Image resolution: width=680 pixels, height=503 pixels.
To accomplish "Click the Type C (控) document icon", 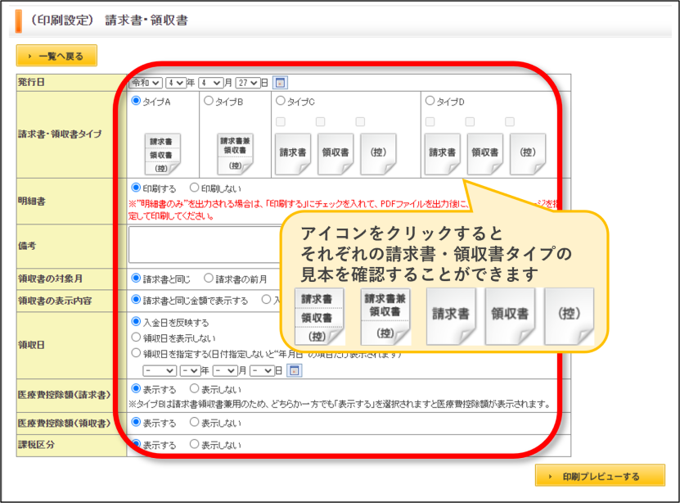I will pos(378,154).
